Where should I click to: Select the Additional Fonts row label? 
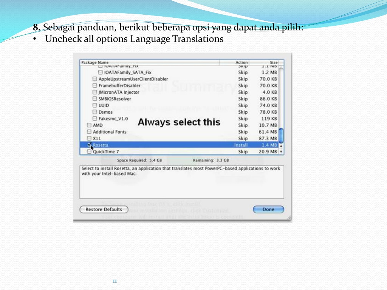point(110,132)
